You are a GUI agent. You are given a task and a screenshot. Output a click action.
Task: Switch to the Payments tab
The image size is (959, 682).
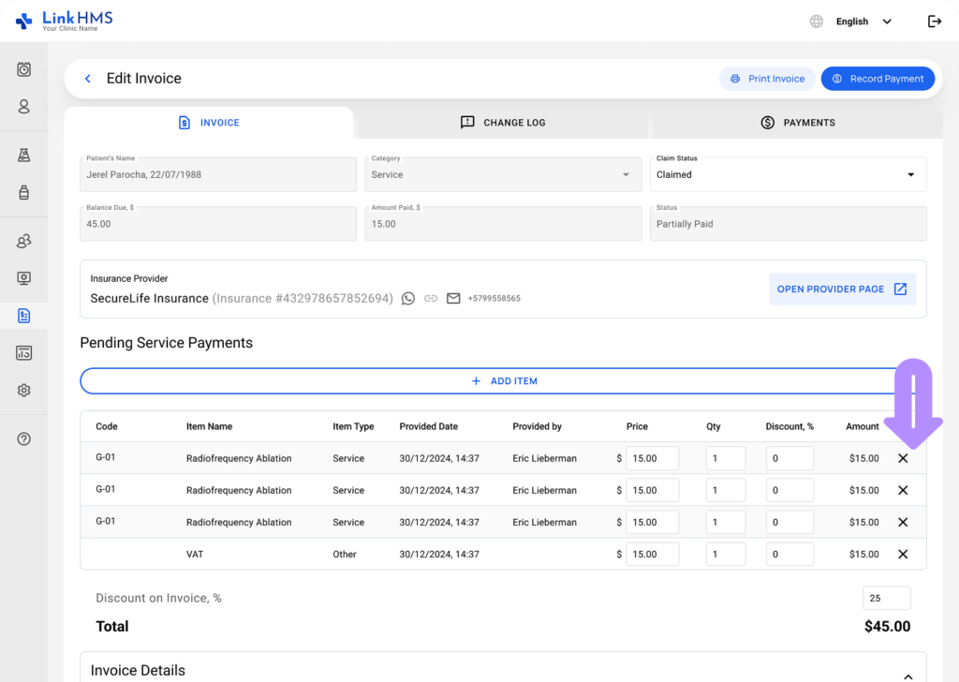pos(798,123)
